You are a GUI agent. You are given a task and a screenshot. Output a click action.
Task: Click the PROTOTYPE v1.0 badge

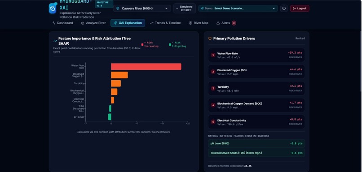pos(104,4)
